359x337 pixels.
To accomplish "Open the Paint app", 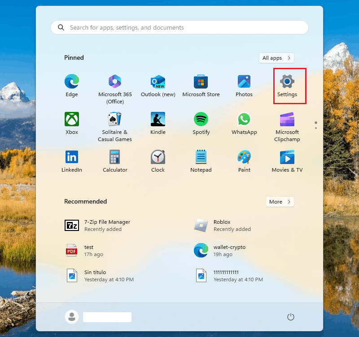I will point(244,161).
